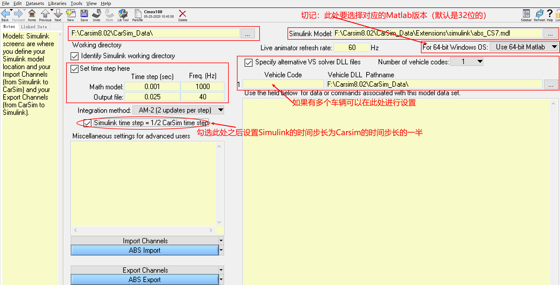The height and width of the screenshot is (285, 560).
Task: Click model data field scrollbar up arrow
Action: 553,103
